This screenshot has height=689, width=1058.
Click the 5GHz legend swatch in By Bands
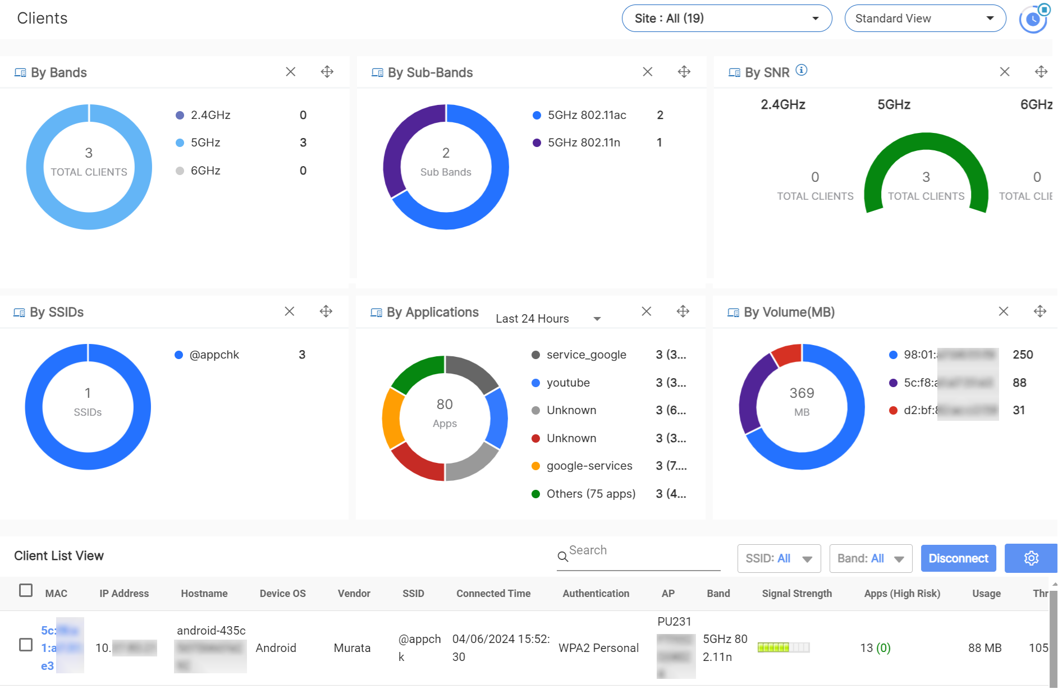tap(180, 143)
